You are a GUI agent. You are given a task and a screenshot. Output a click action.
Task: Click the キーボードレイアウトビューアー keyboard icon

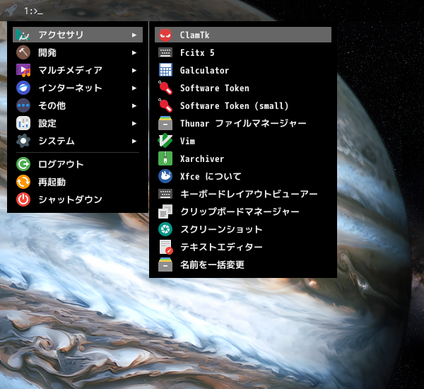coord(165,194)
